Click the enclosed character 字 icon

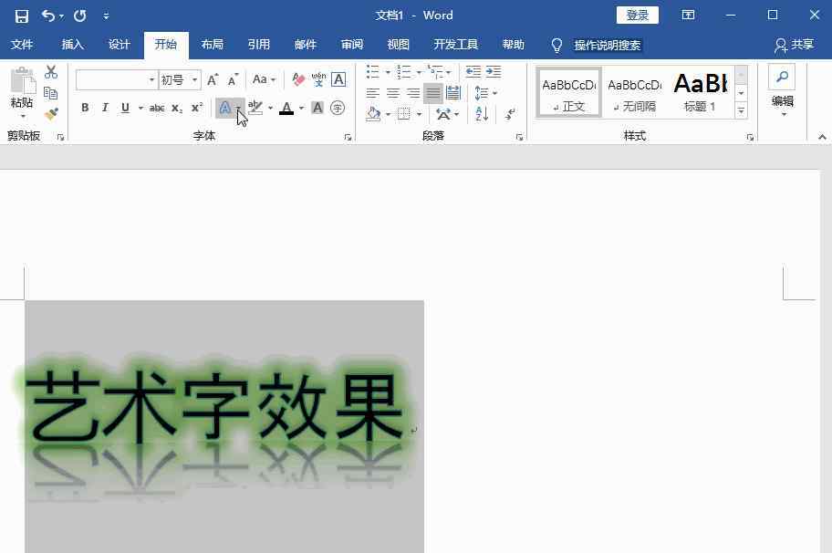click(x=338, y=108)
